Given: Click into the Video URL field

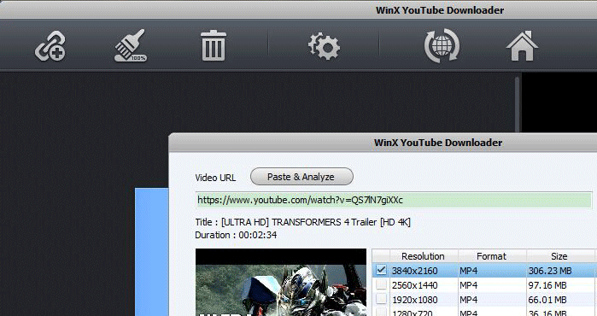Looking at the screenshot, I should (x=394, y=200).
